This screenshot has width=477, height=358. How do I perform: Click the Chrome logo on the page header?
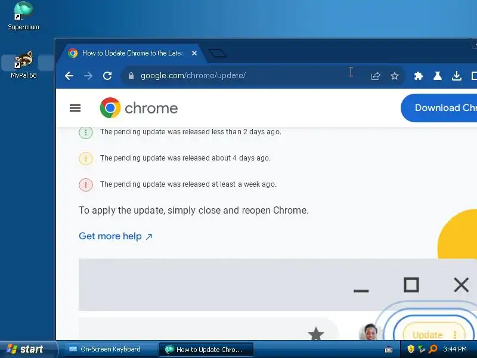(139, 108)
